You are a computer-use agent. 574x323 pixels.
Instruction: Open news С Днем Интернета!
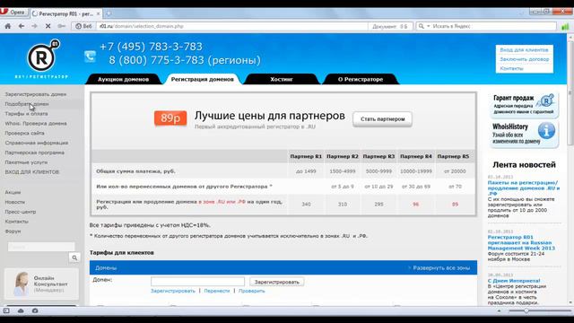point(514,281)
